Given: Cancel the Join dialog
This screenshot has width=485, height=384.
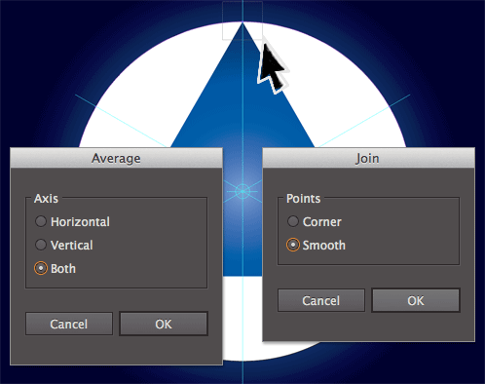Looking at the screenshot, I should [x=321, y=300].
